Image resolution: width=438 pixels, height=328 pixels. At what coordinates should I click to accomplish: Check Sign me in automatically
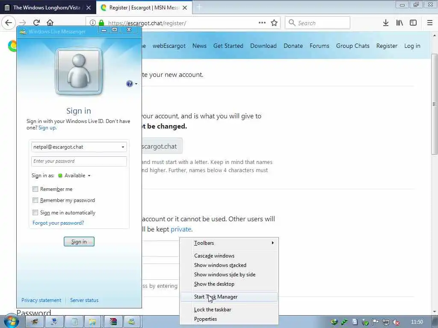click(35, 213)
